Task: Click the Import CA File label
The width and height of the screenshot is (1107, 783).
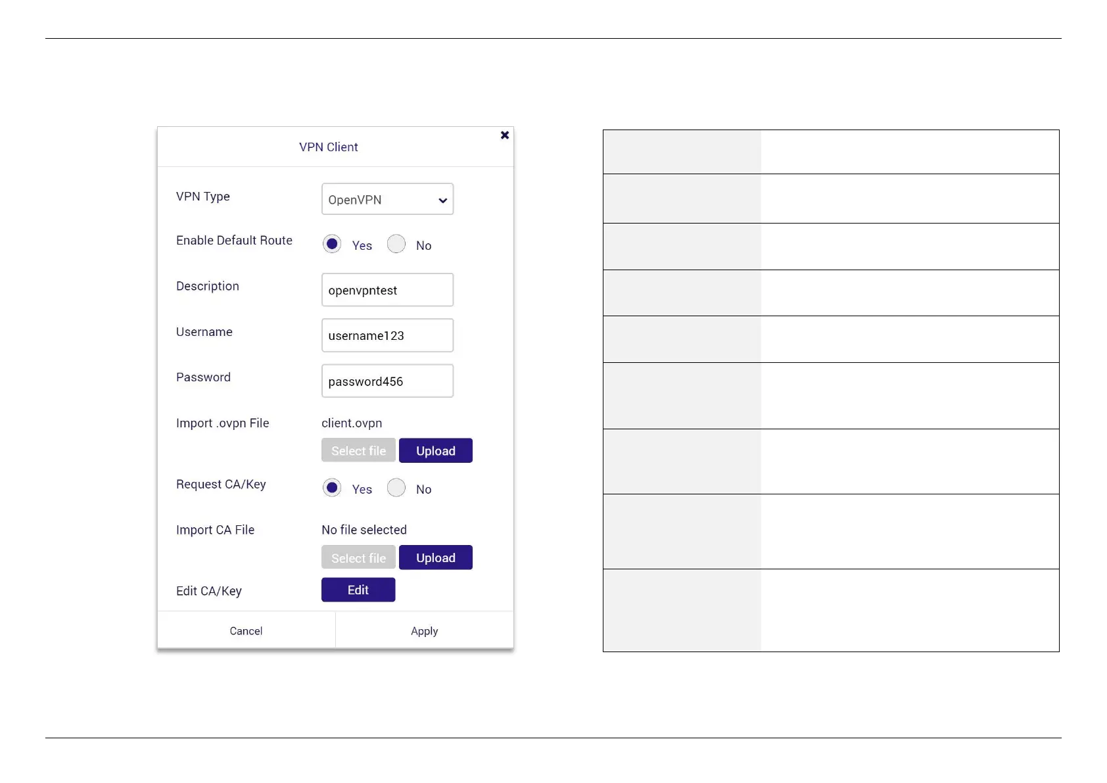Action: 215,530
